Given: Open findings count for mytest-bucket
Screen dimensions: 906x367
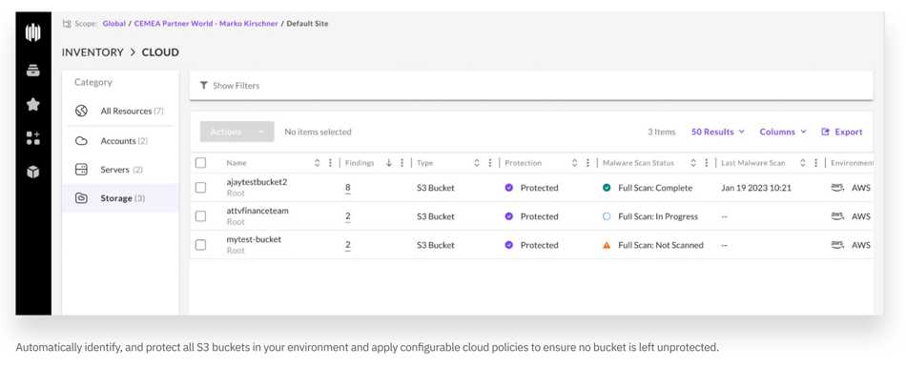Looking at the screenshot, I should pos(348,245).
